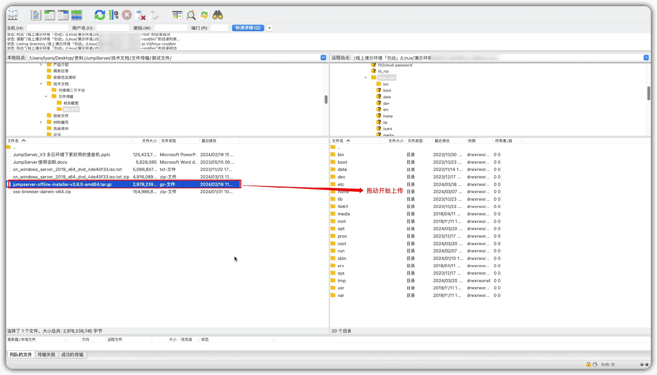Open recursive file search binoculars icon
Viewport: 657px width, 375px height.
point(218,15)
